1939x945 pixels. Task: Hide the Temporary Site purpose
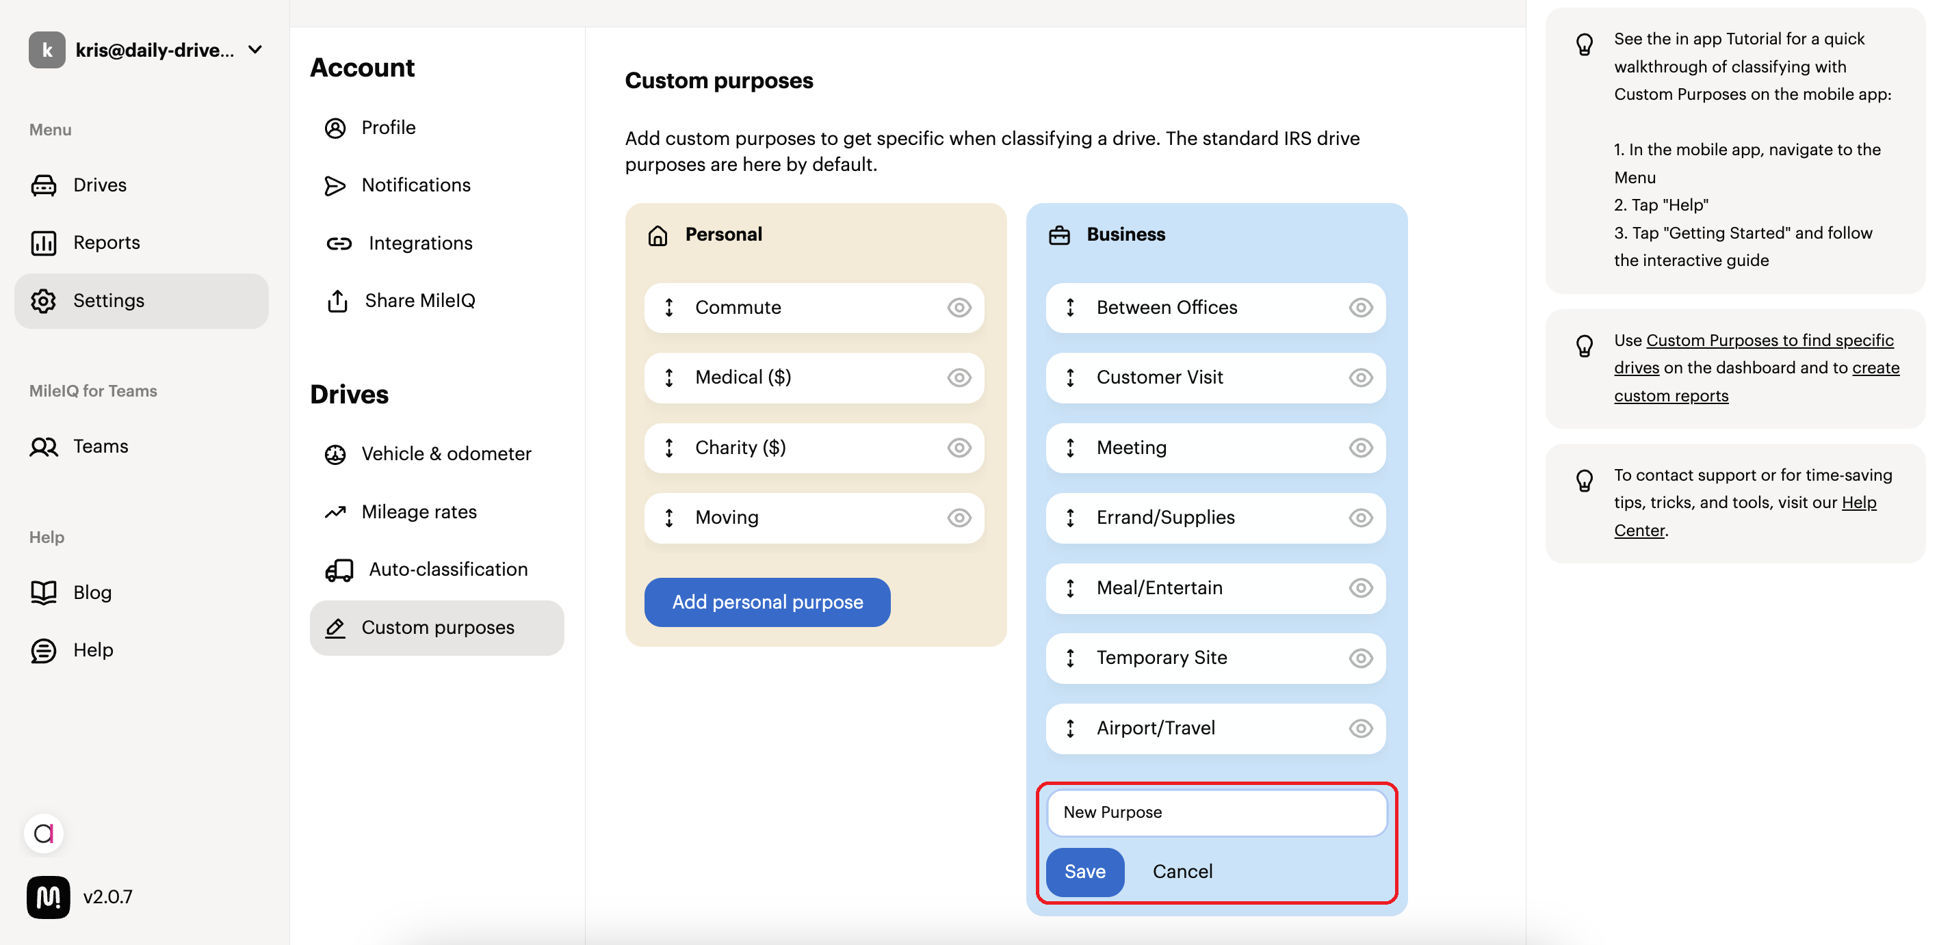pos(1361,658)
